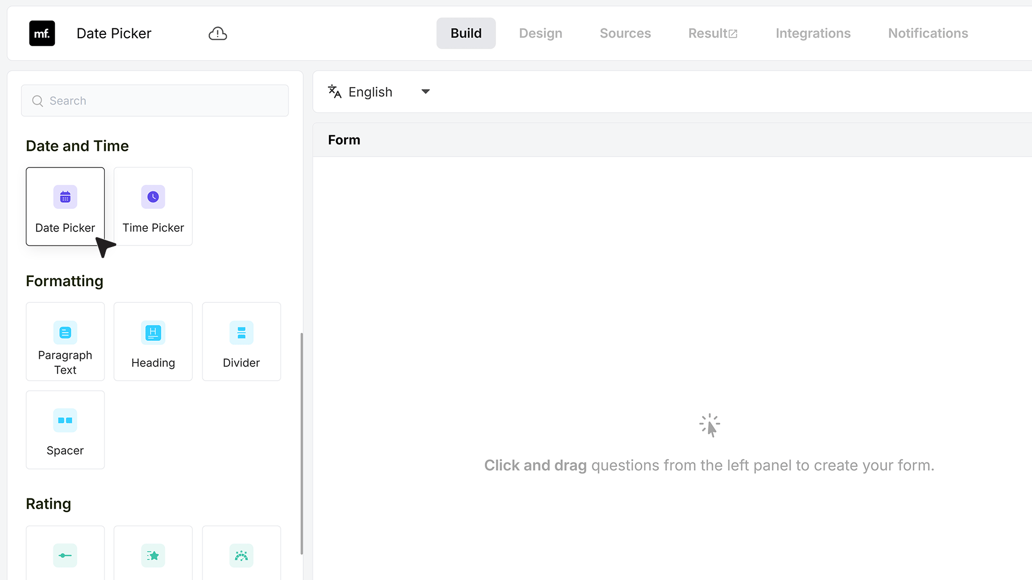The image size is (1032, 580).
Task: Switch to the Sources tab
Action: coord(625,33)
